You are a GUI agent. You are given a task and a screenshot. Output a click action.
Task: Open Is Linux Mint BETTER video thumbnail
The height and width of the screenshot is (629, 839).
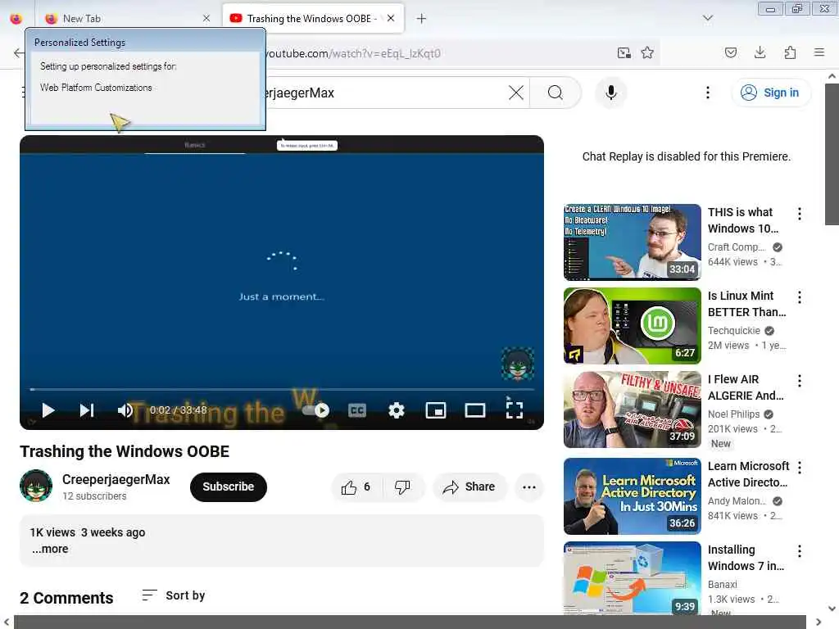(632, 326)
